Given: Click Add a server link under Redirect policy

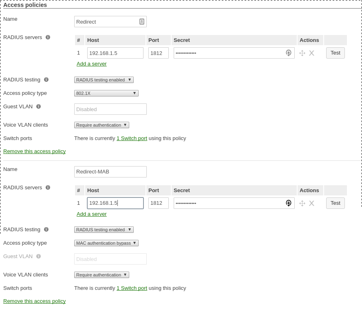Looking at the screenshot, I should [x=91, y=64].
